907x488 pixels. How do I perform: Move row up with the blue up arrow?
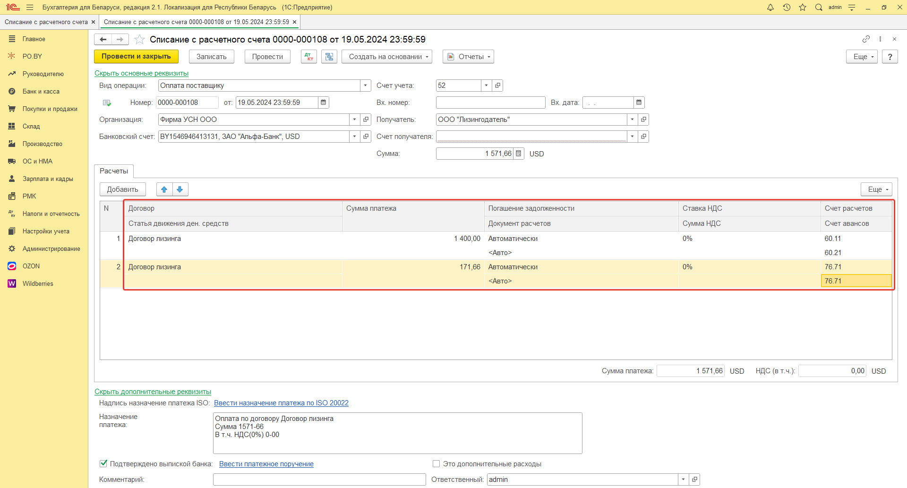(x=164, y=189)
